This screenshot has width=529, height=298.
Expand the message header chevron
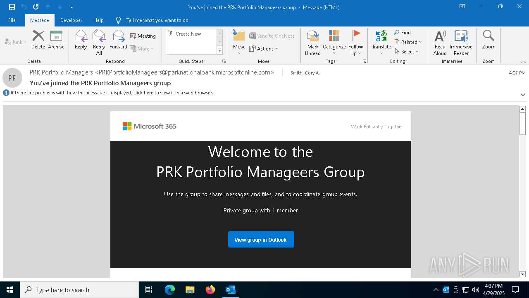(523, 95)
